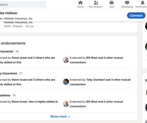View endorsements by Steve Israel and 3 others
The height and width of the screenshot is (123, 147).
pos(28,82)
